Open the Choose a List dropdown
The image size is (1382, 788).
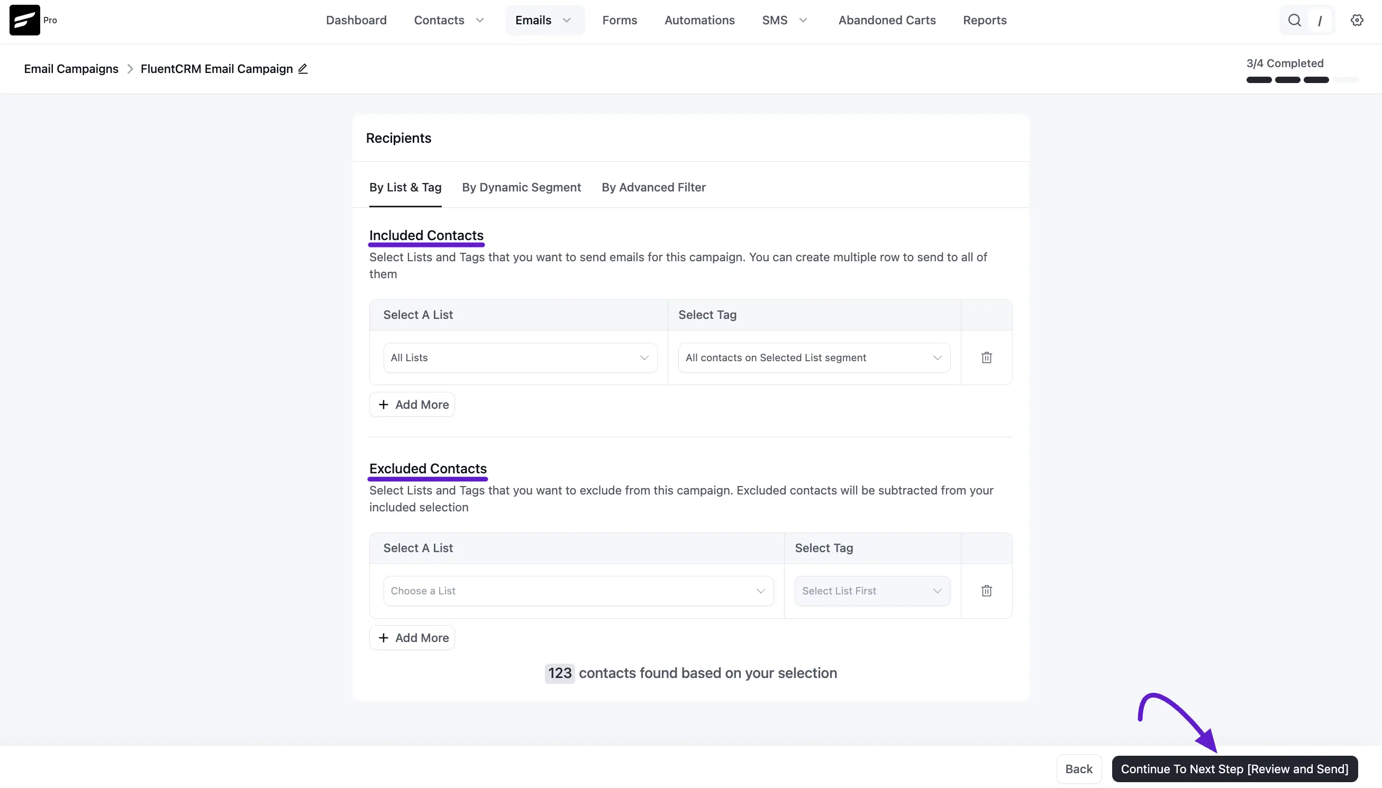point(578,590)
